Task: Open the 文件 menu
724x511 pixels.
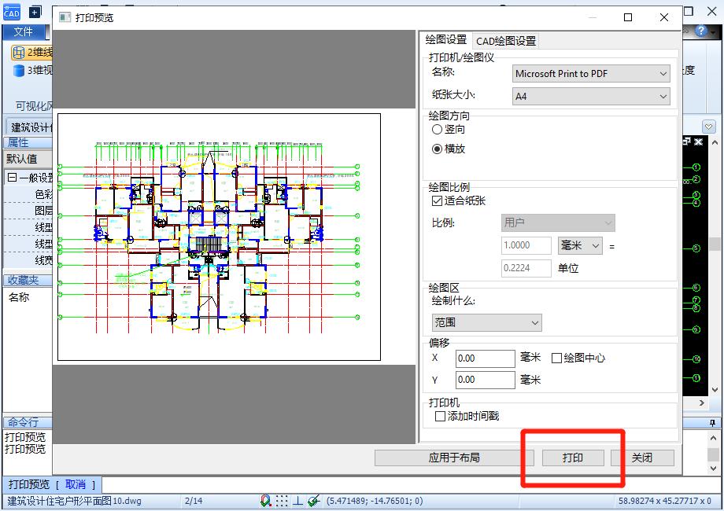Action: tap(23, 31)
